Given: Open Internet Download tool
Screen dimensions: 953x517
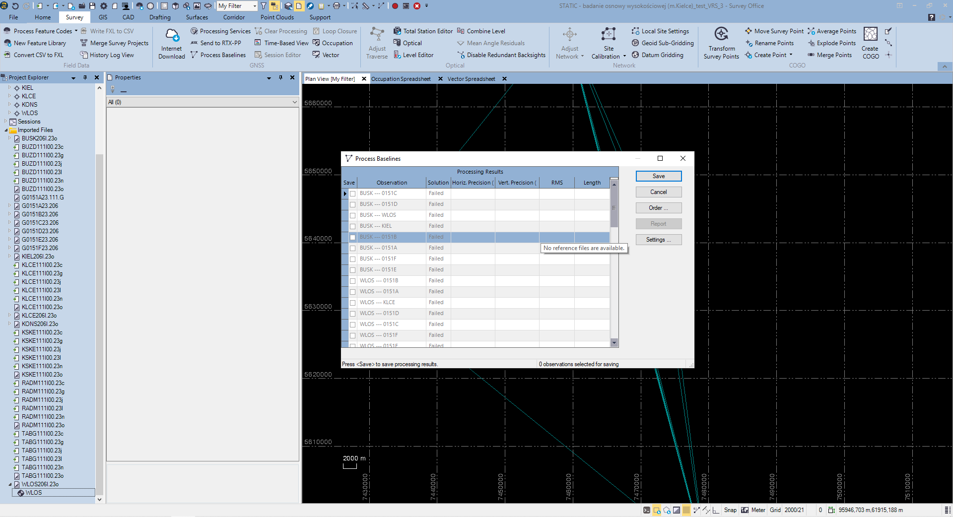Looking at the screenshot, I should pos(172,43).
